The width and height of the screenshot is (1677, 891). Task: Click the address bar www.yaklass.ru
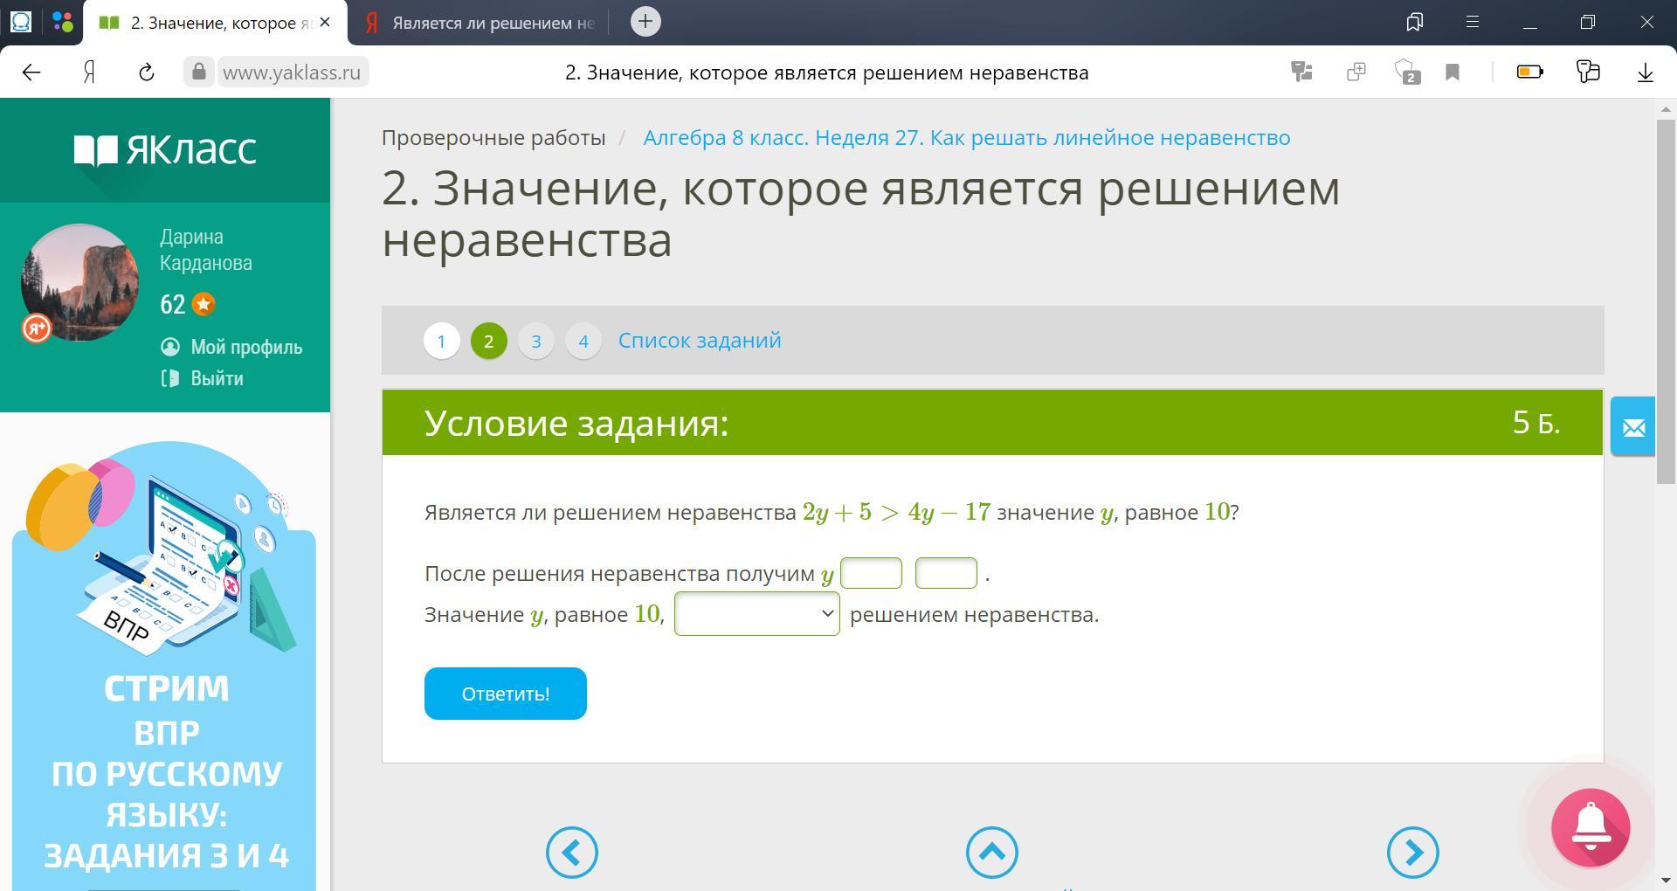[x=292, y=73]
